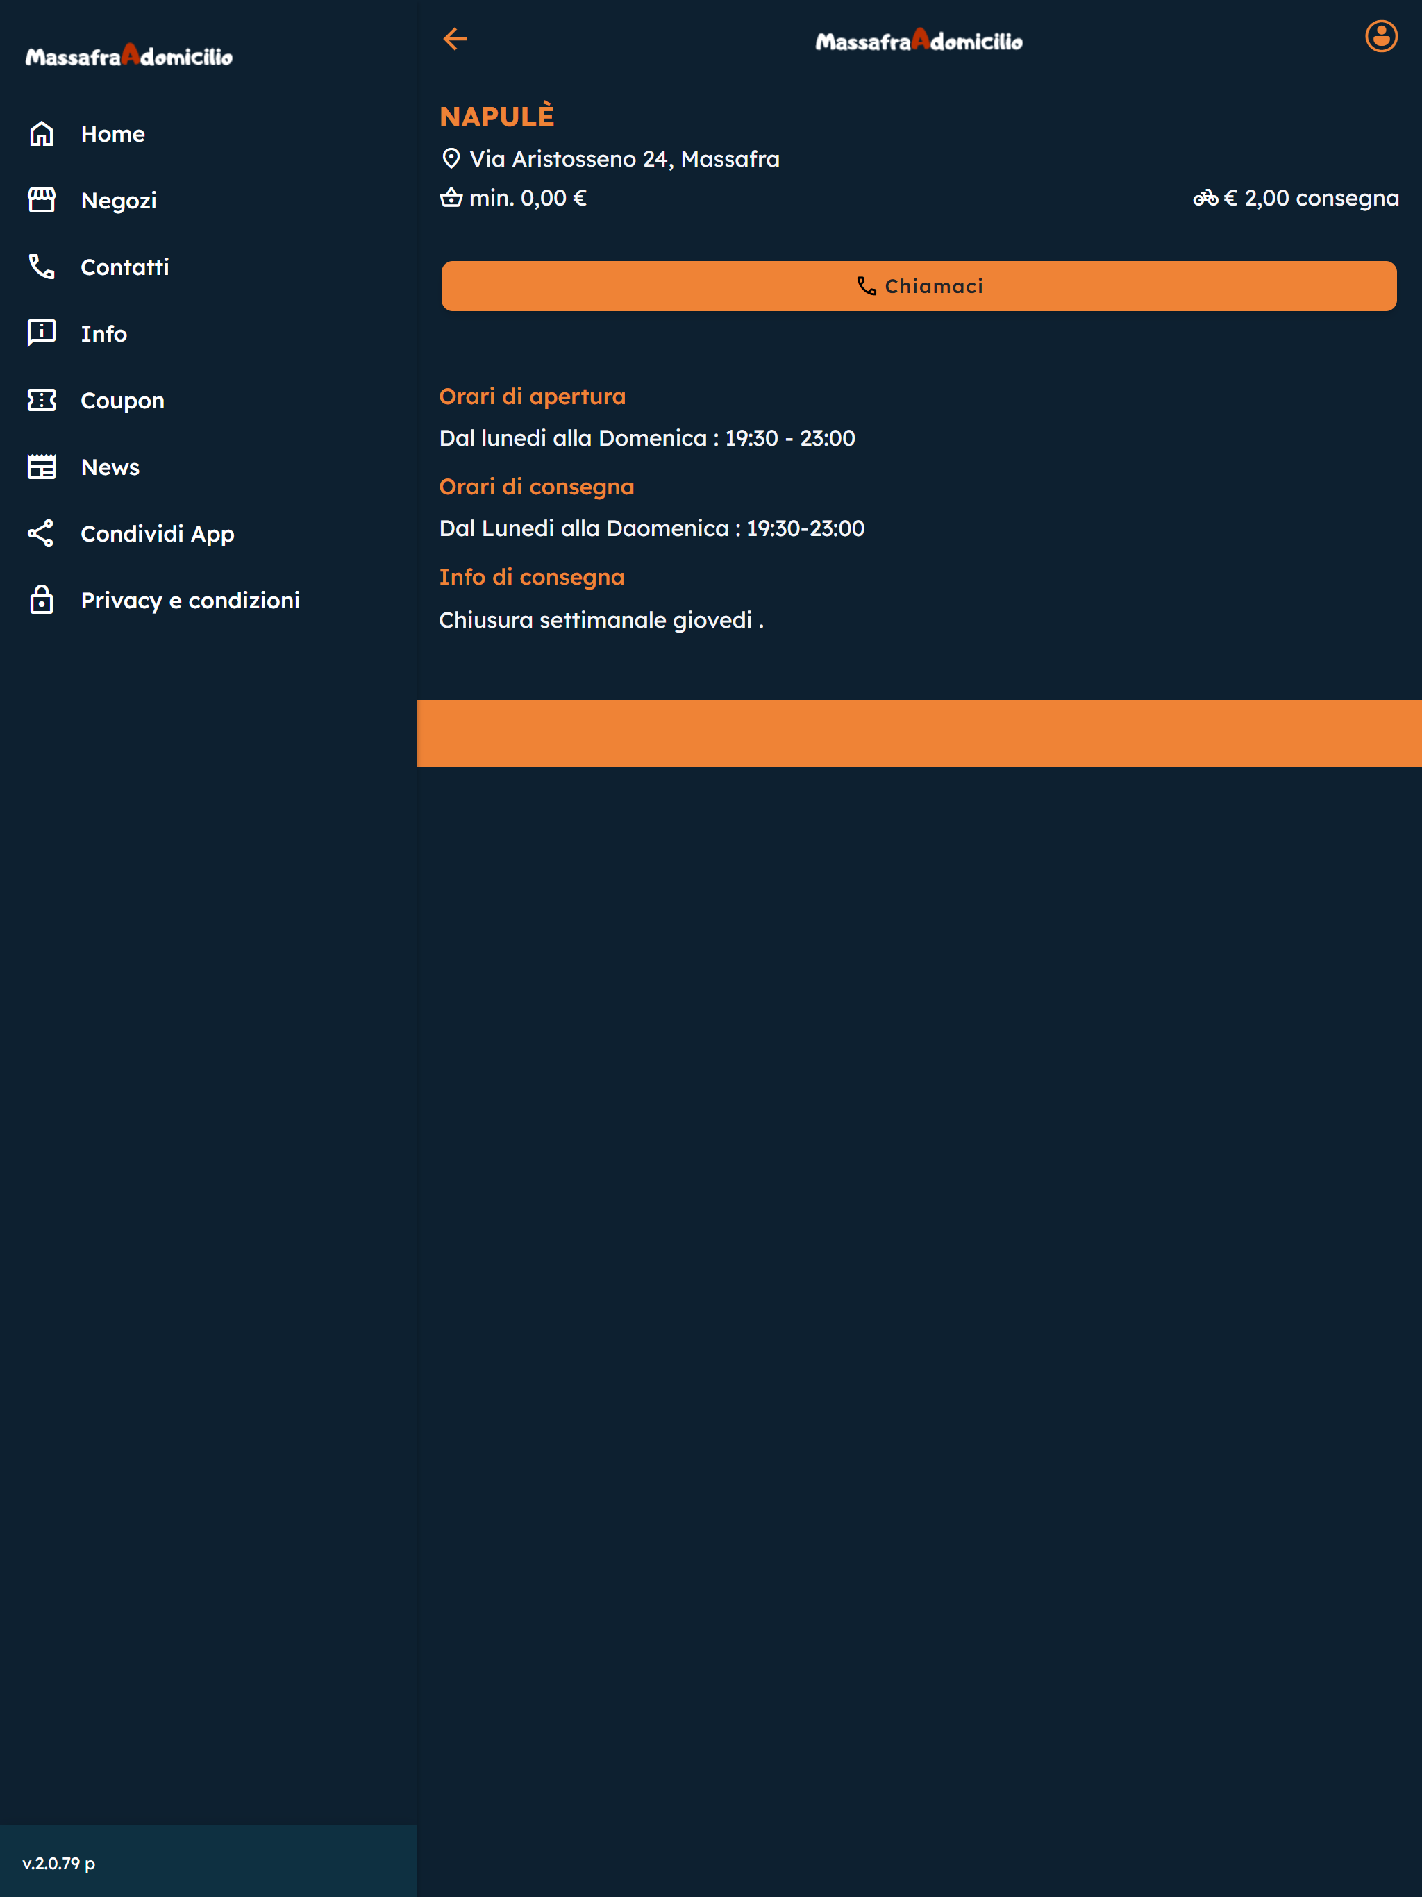Click the sidebar MassafraAdomicilio logo

128,56
